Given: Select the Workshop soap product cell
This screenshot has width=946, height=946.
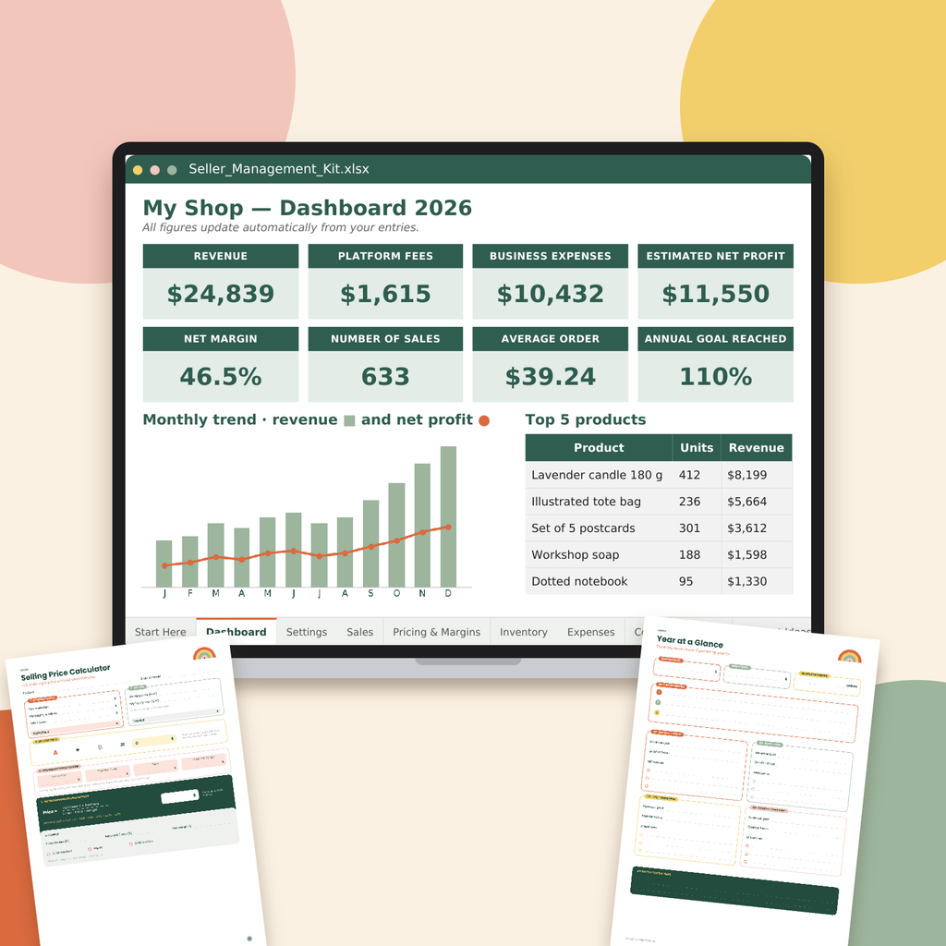Looking at the screenshot, I should coord(599,554).
